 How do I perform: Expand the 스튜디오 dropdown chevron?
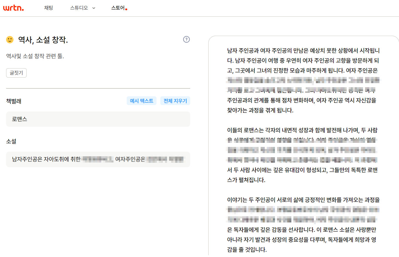tap(94, 8)
